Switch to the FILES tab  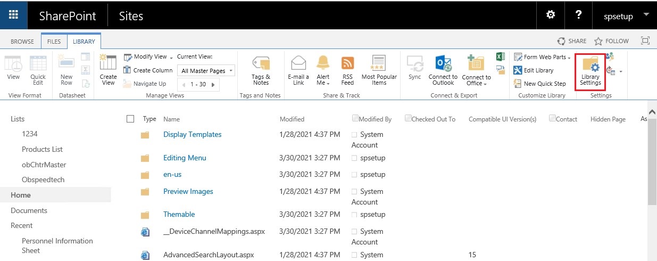pyautogui.click(x=54, y=41)
